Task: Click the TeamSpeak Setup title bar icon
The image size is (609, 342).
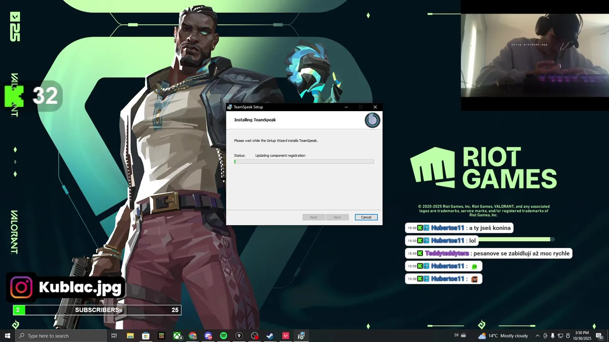Action: click(230, 107)
